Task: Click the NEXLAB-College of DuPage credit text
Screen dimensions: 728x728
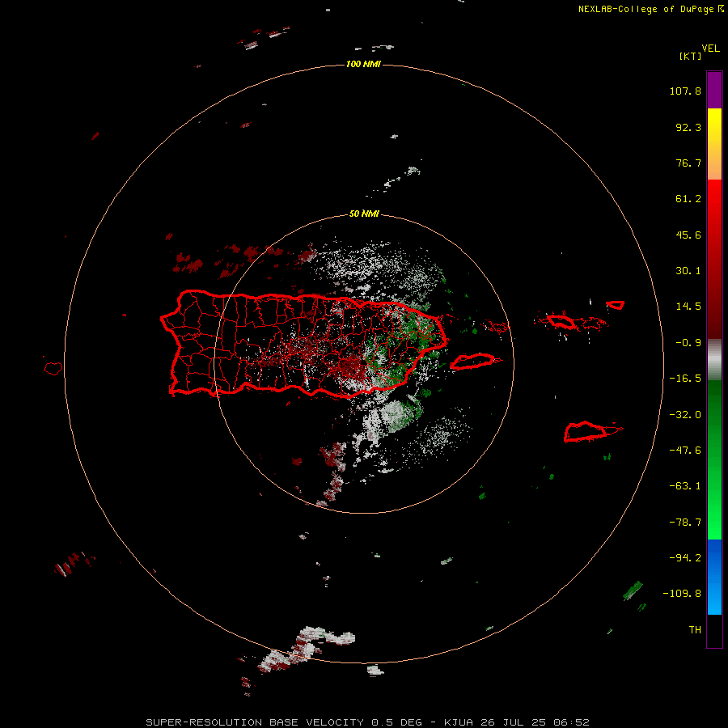Action: pos(650,9)
